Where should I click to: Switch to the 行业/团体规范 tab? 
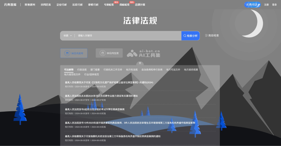click(92, 74)
